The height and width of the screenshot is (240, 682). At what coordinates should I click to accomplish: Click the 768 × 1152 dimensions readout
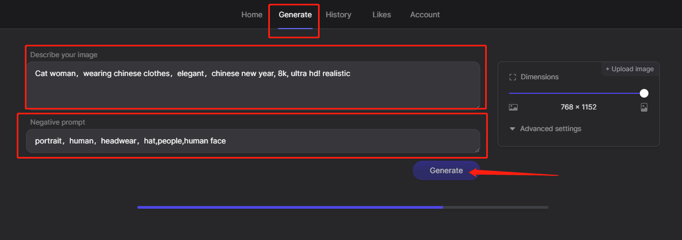click(578, 107)
